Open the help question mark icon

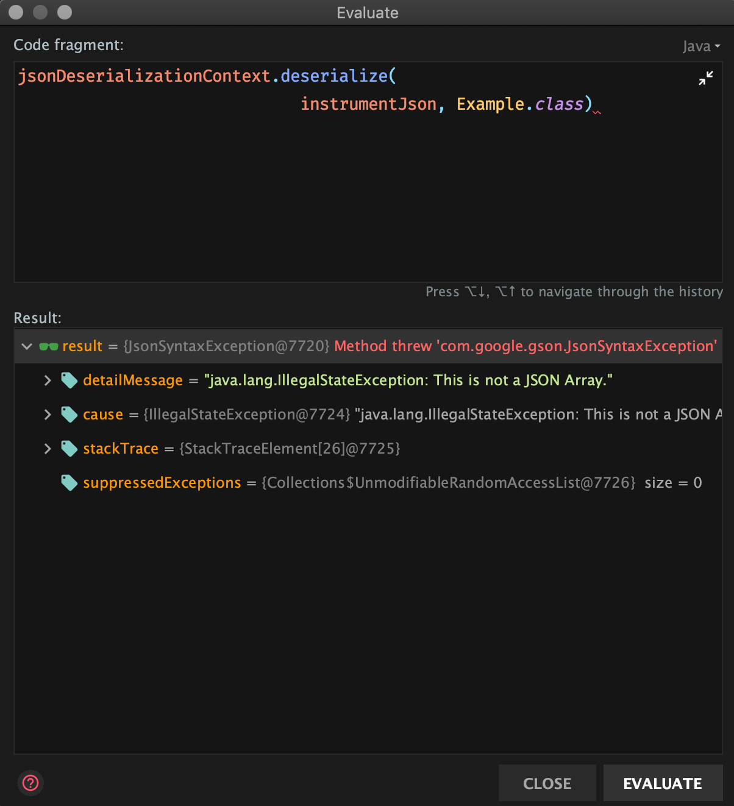(x=30, y=783)
